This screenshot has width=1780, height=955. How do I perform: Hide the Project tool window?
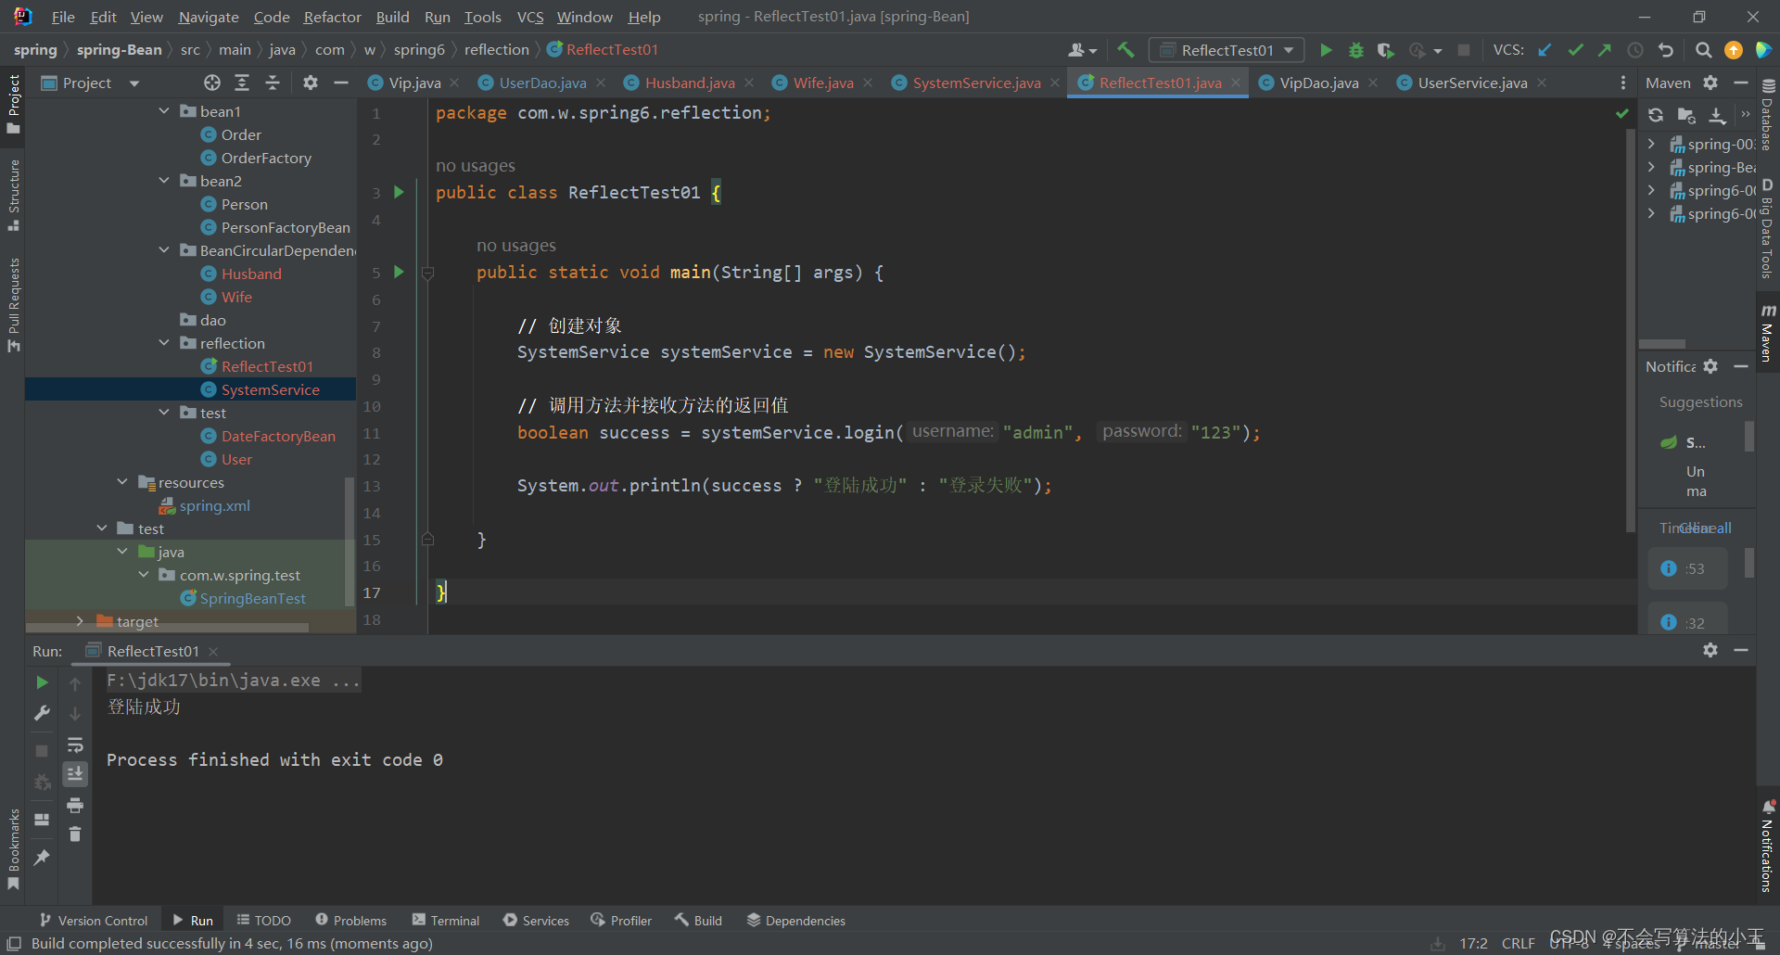[341, 83]
